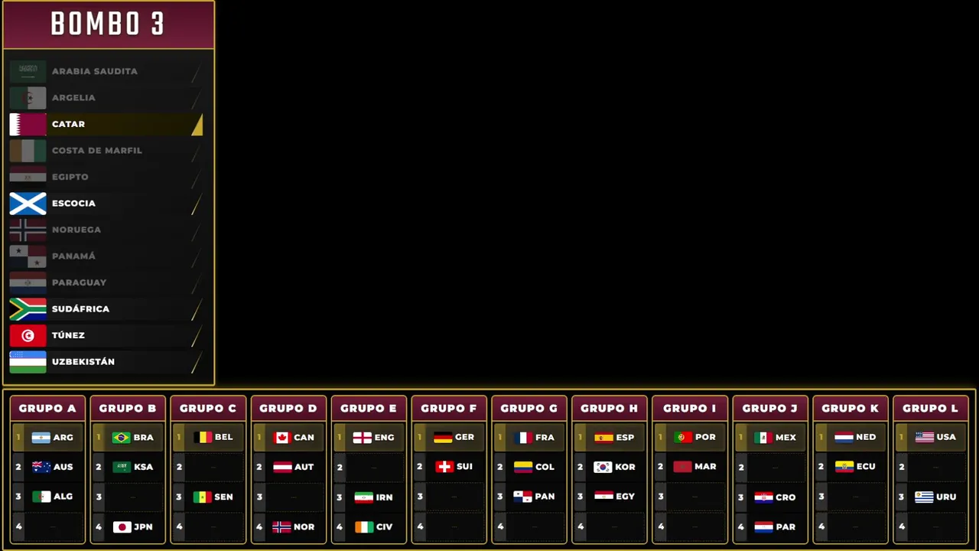Click the Canada flag in Grupo D
Viewport: 979px width, 551px height.
282,438
